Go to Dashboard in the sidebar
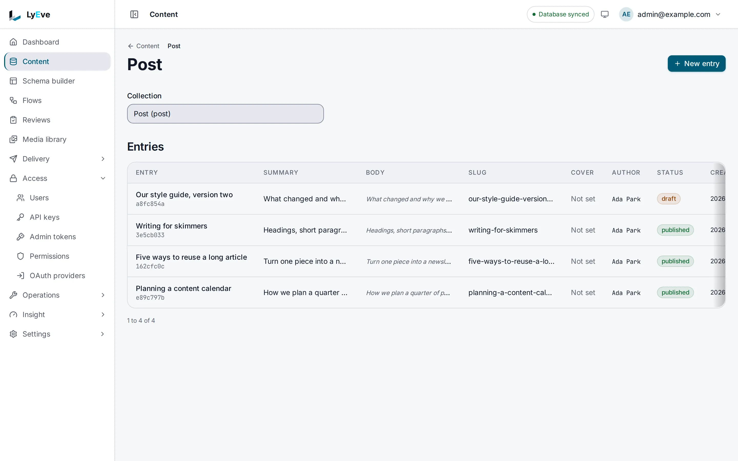Image resolution: width=738 pixels, height=461 pixels. click(57, 42)
